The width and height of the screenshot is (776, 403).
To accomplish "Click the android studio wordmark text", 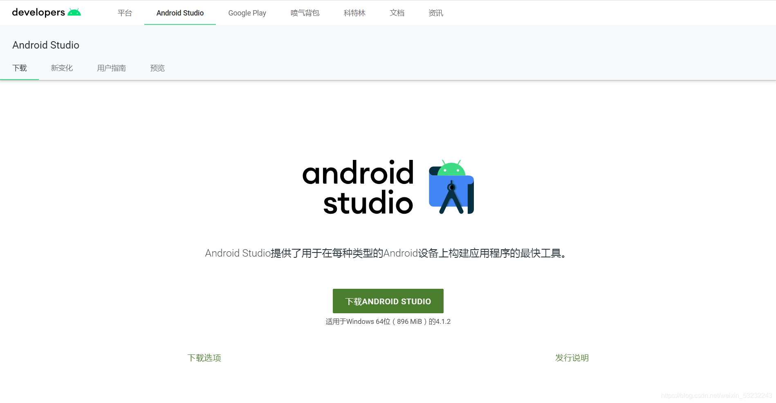I will coord(358,187).
